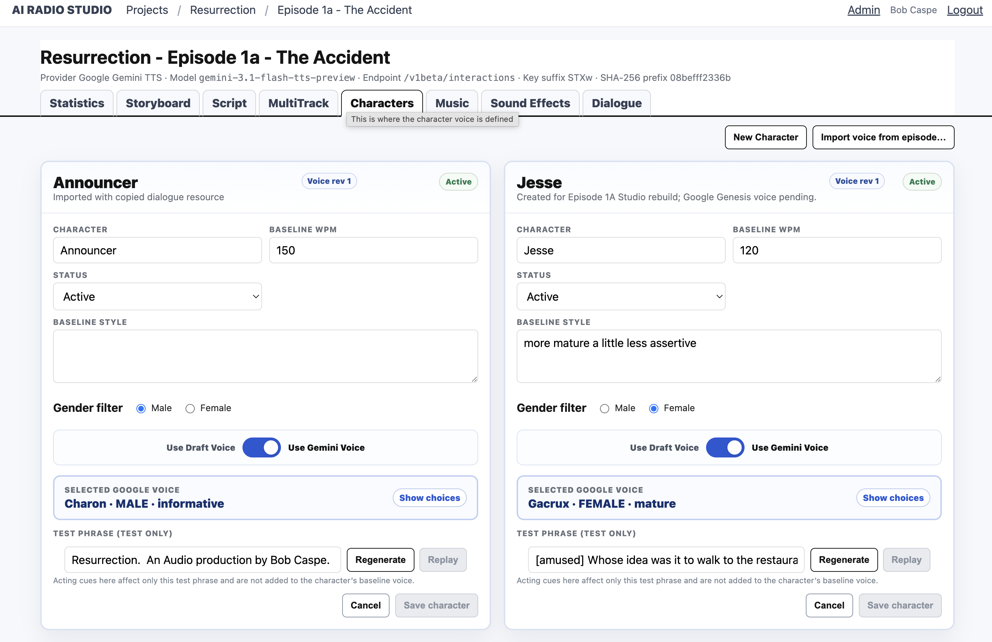992x642 pixels.
Task: Show choices for Charon voice
Action: [x=429, y=498]
